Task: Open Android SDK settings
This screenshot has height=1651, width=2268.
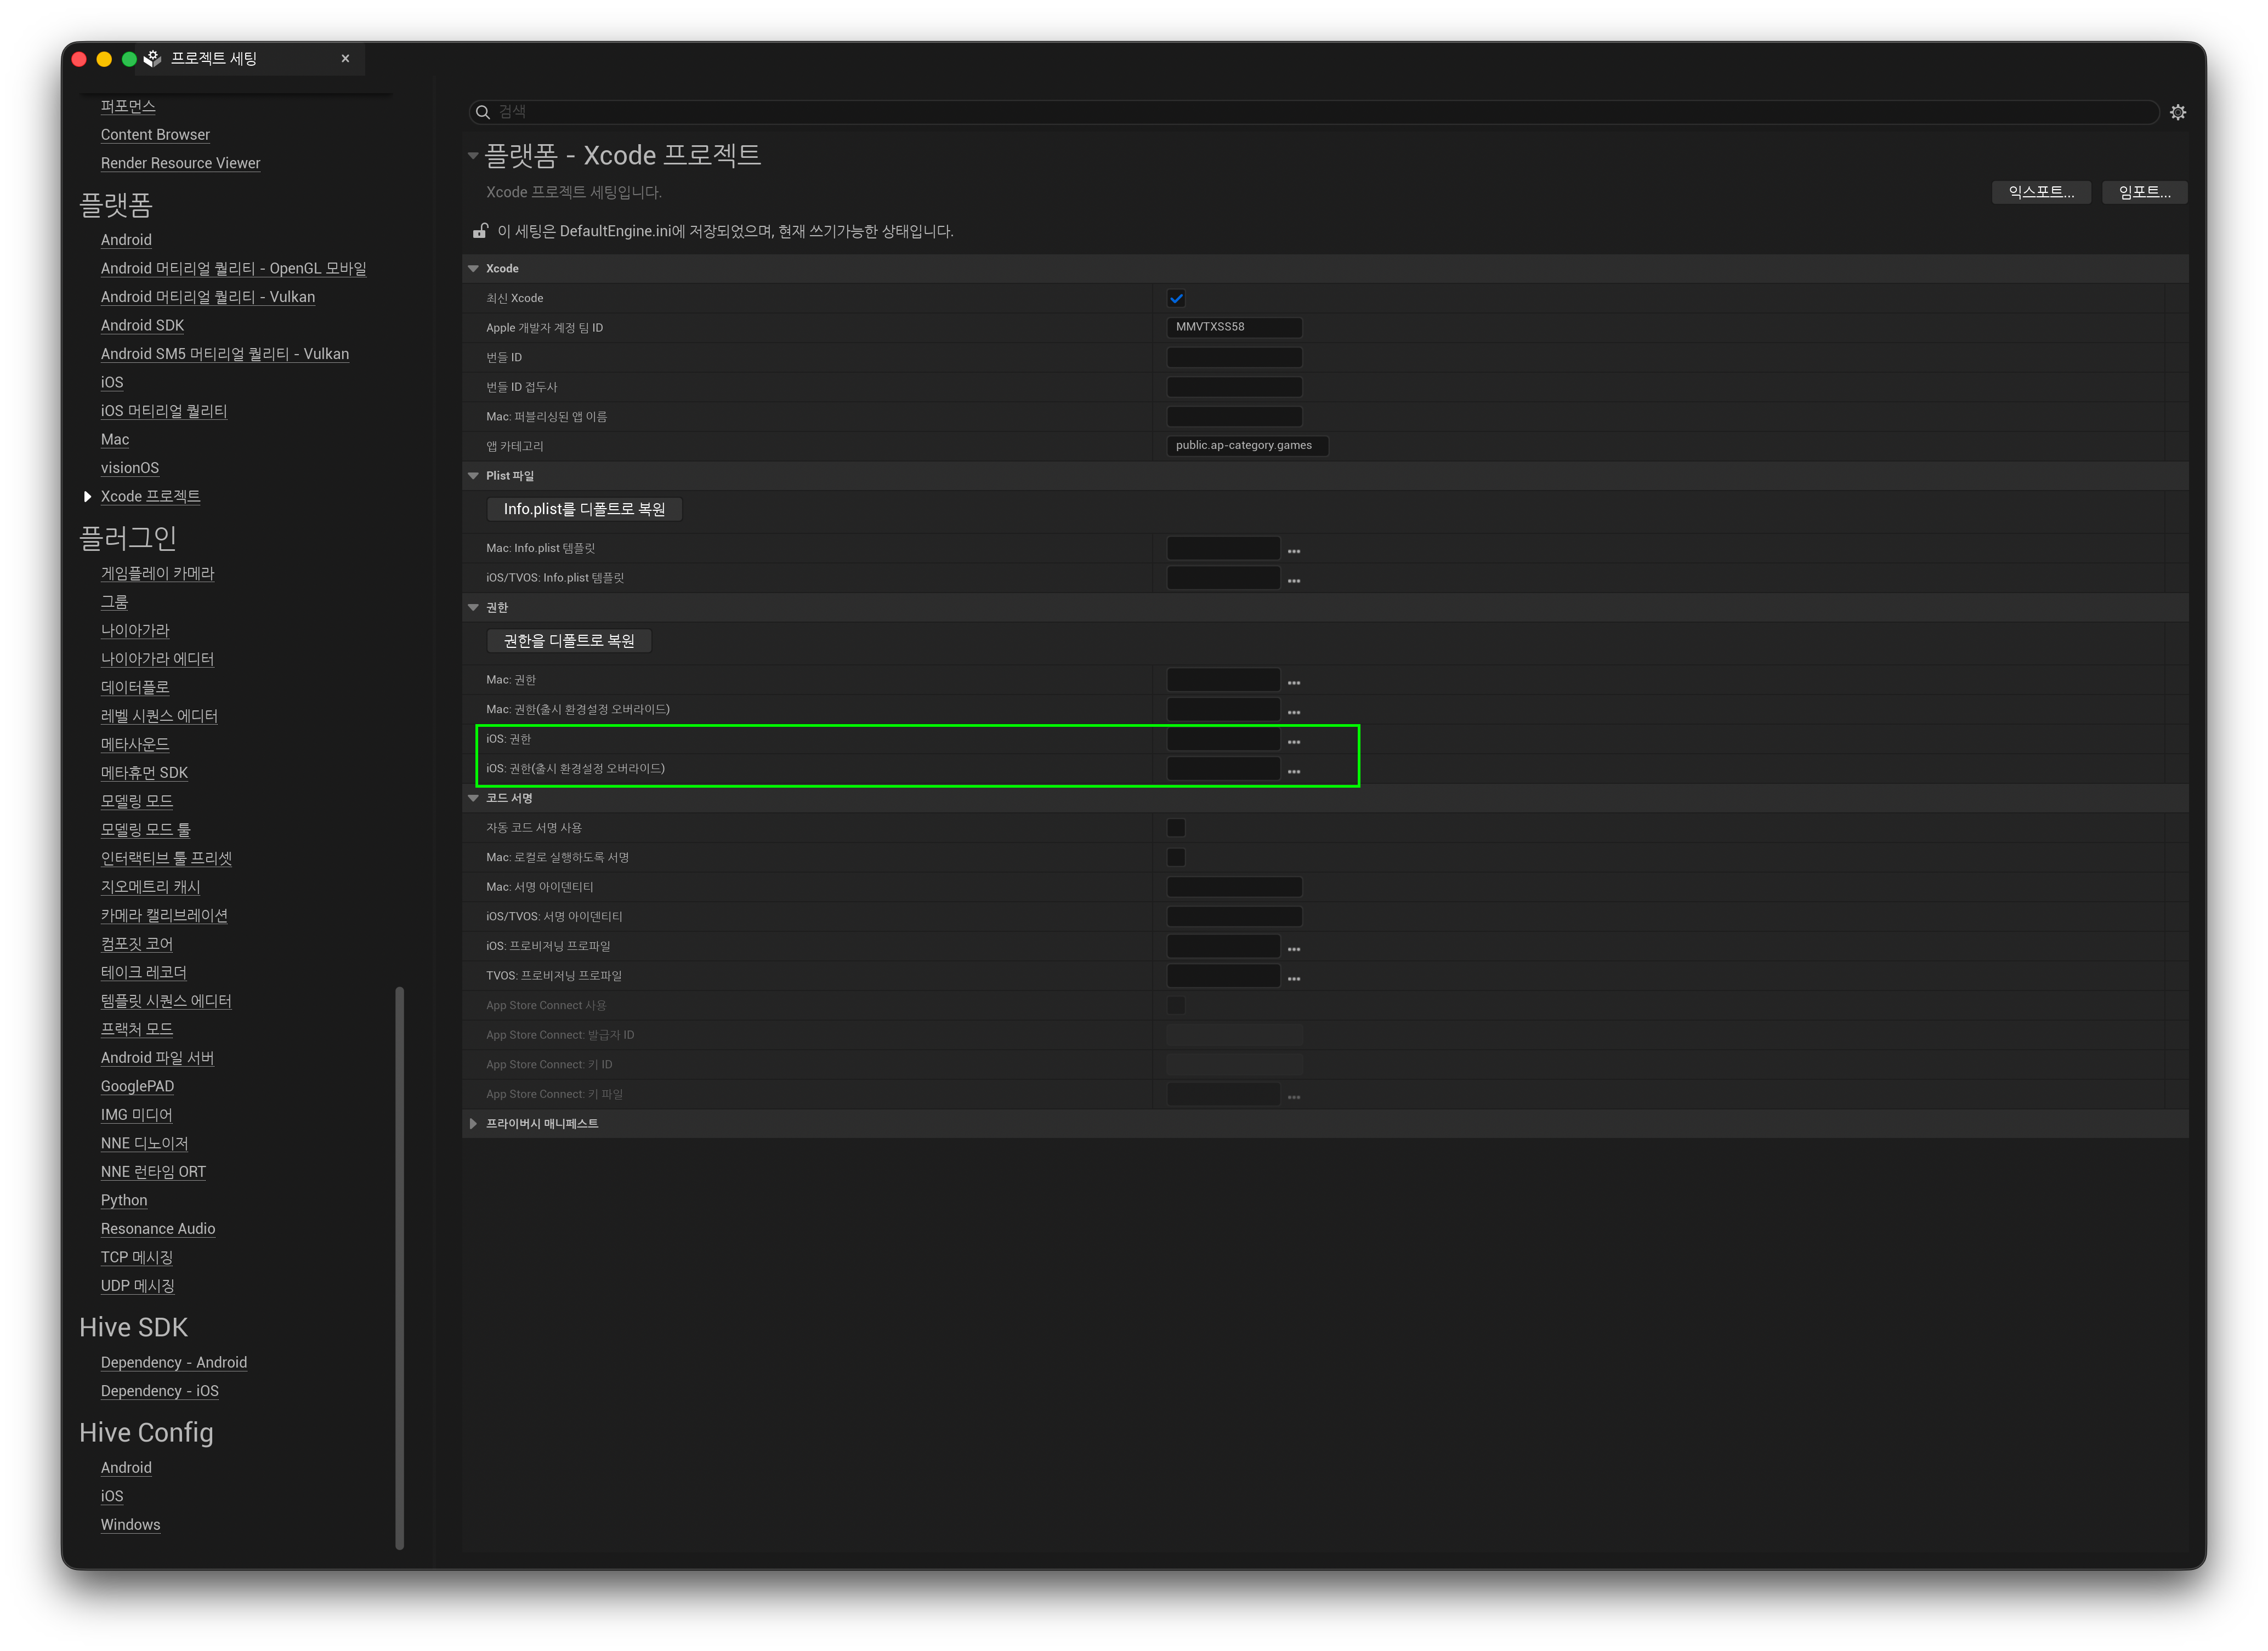Action: [x=142, y=326]
